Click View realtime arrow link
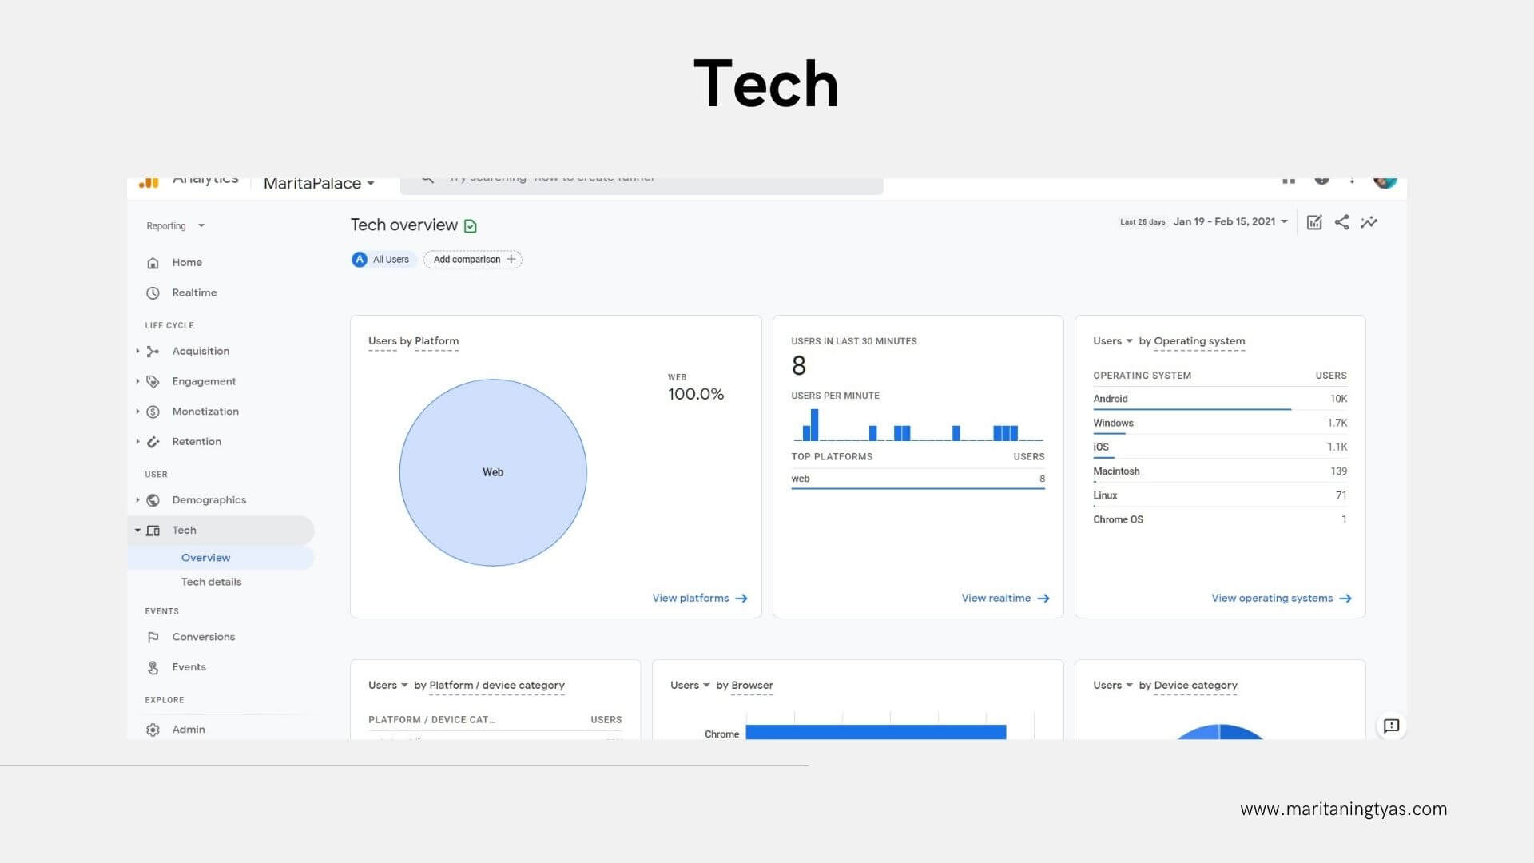1534x863 pixels. click(x=1004, y=598)
